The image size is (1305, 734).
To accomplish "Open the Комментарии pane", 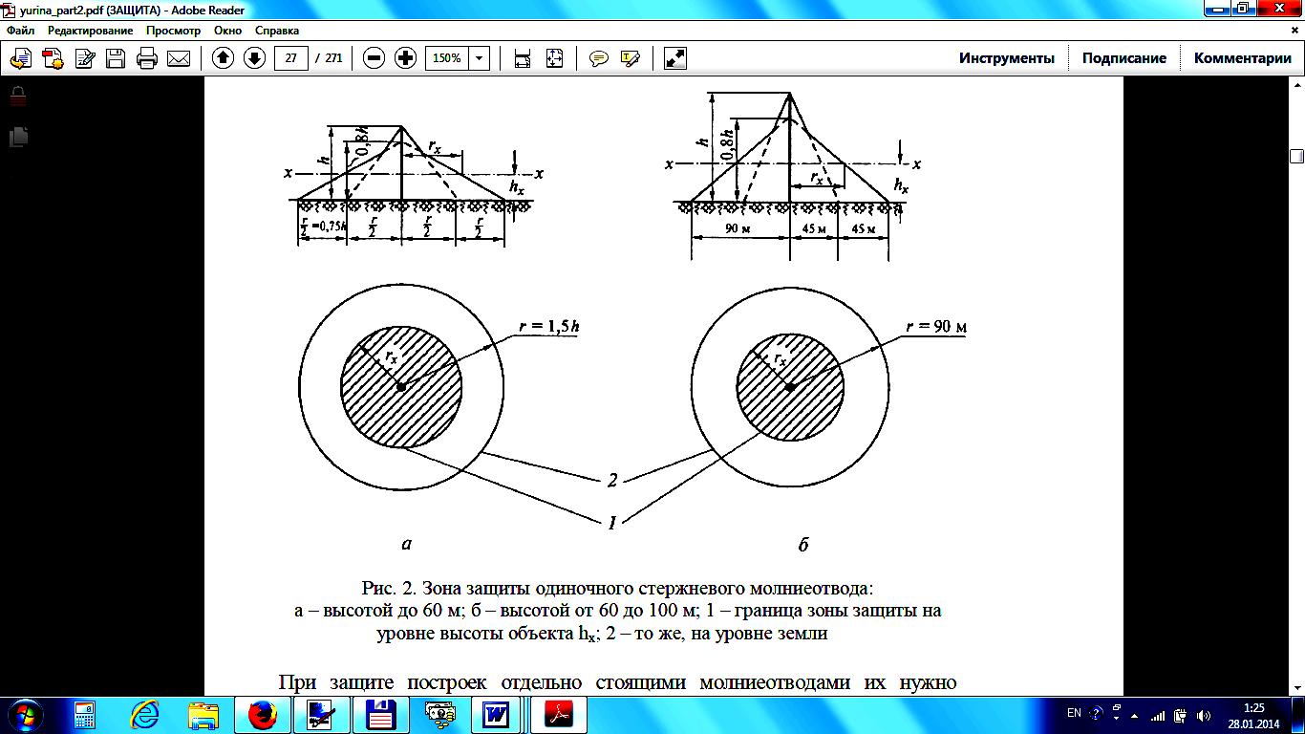I will [x=1242, y=58].
